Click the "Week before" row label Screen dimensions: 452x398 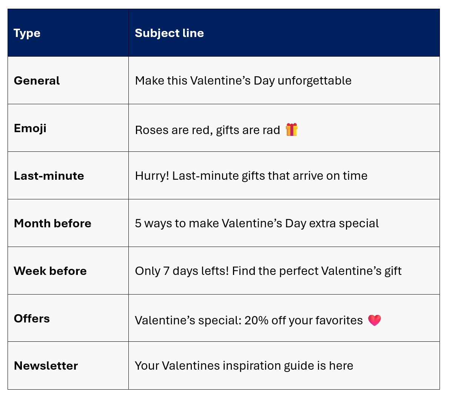point(50,271)
